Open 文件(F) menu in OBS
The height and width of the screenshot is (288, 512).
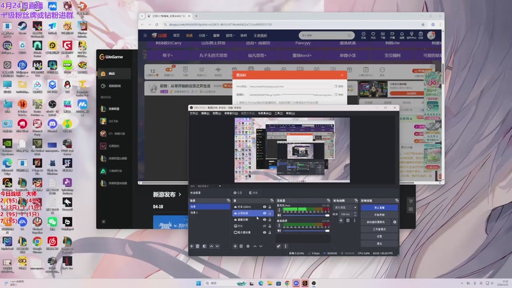coord(194,113)
